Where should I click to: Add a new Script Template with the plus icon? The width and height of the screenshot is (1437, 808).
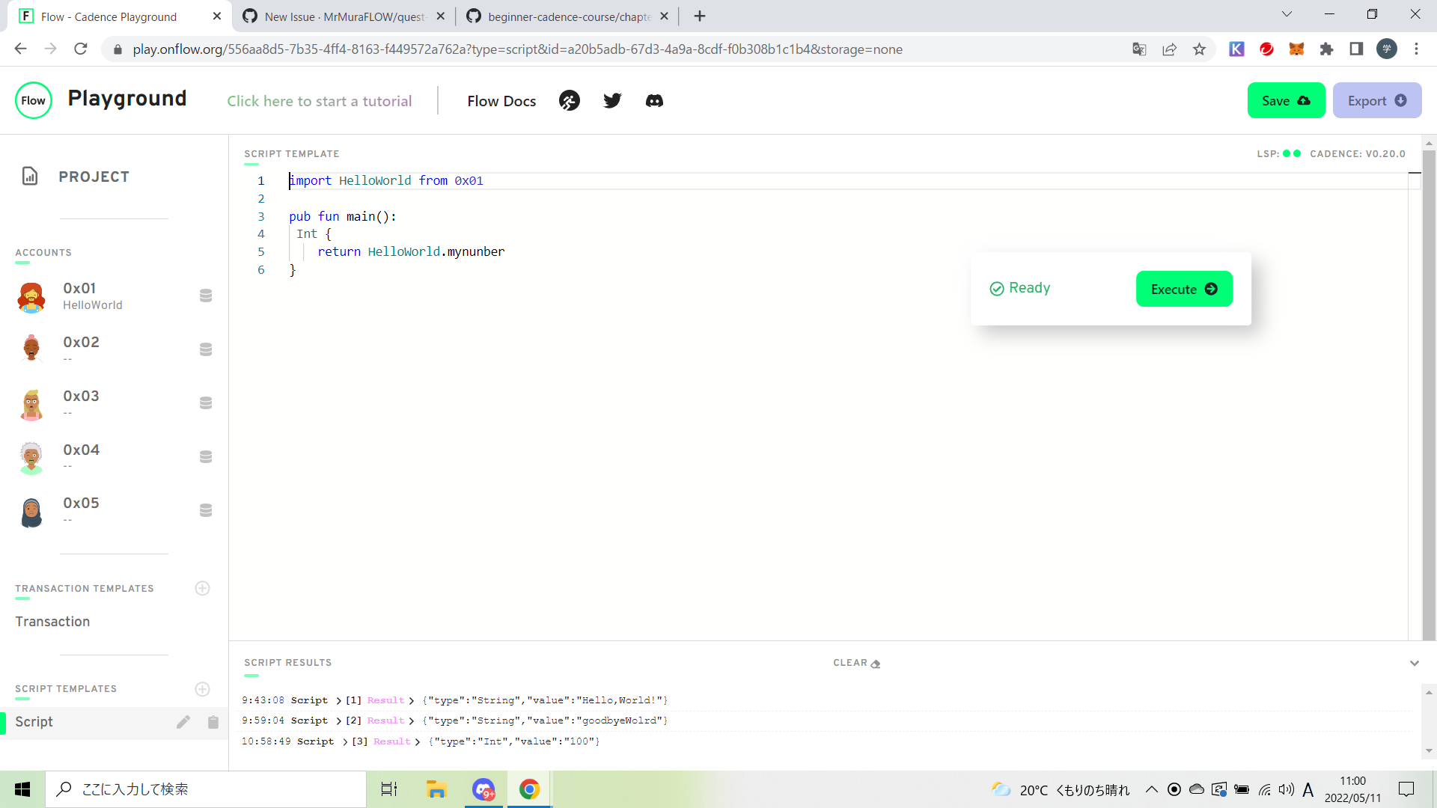(202, 689)
